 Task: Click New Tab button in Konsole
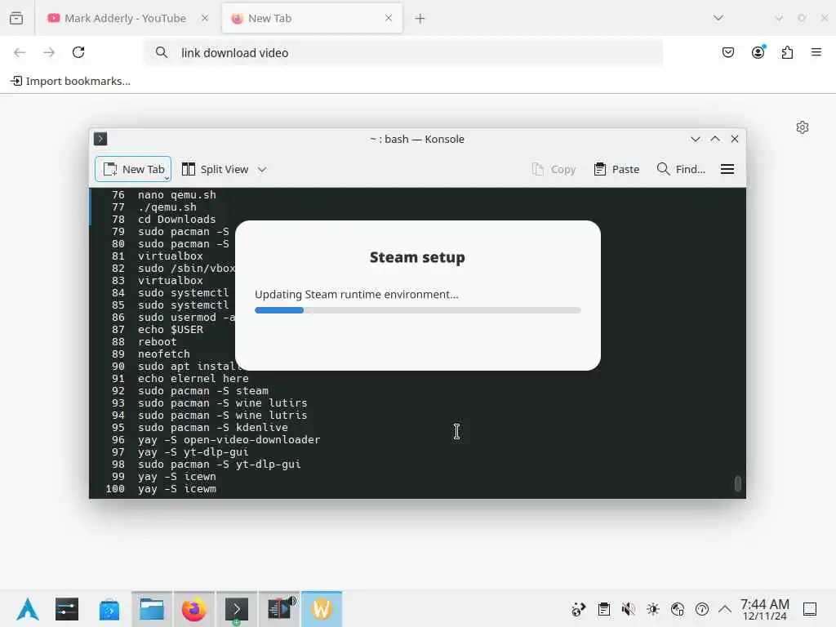tap(133, 169)
